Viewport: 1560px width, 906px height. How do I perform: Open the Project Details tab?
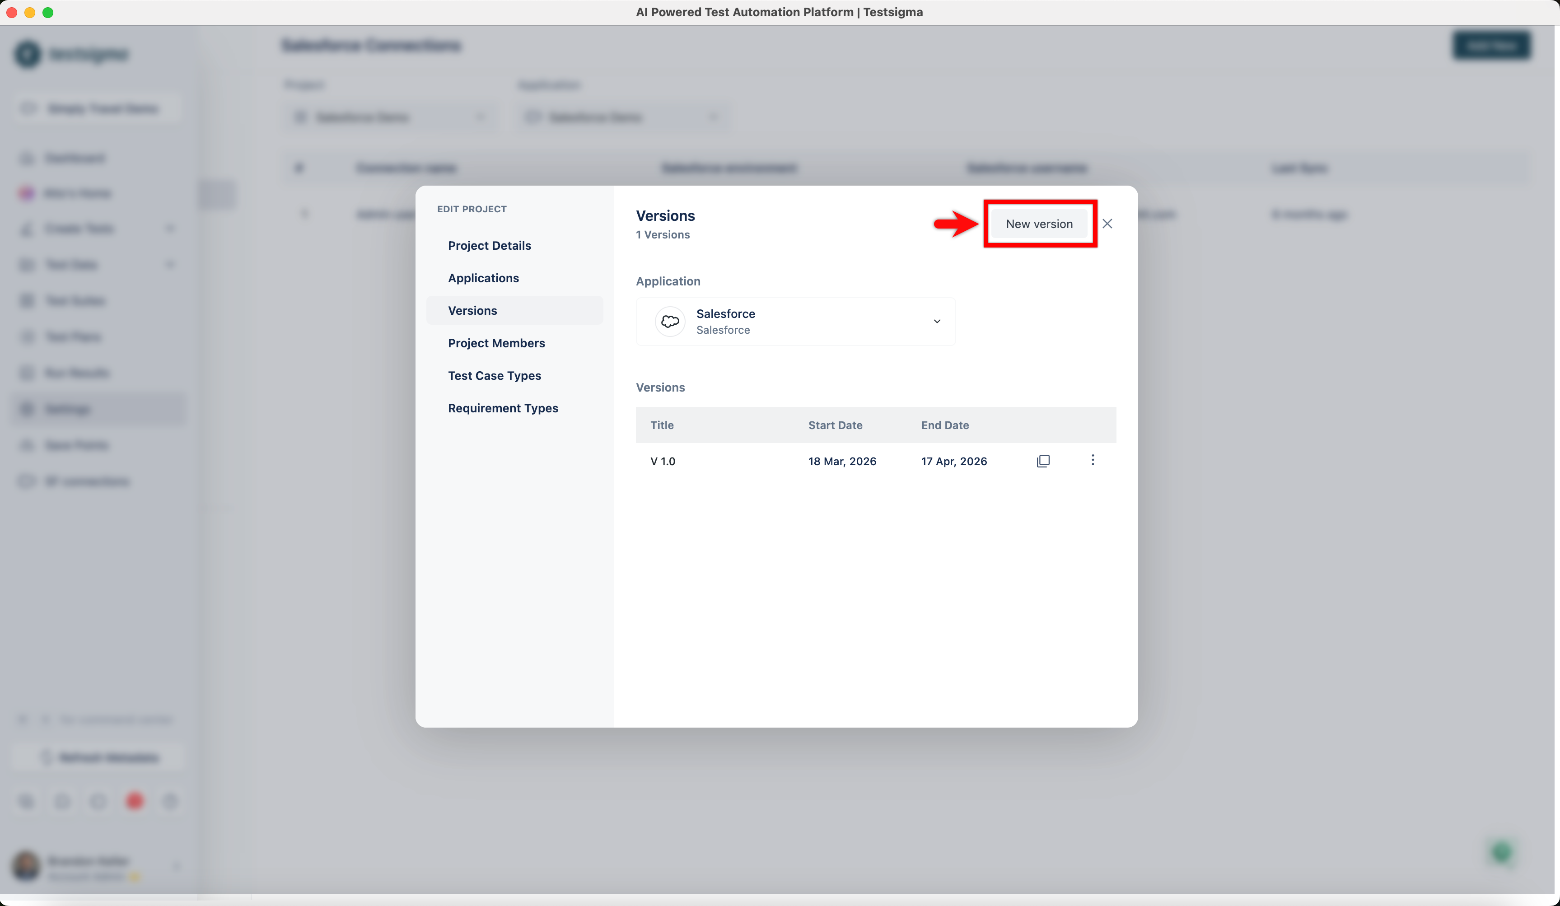(489, 246)
